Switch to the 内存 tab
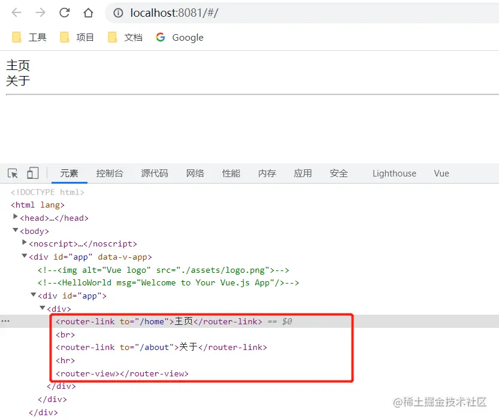499x420 pixels. coord(267,174)
